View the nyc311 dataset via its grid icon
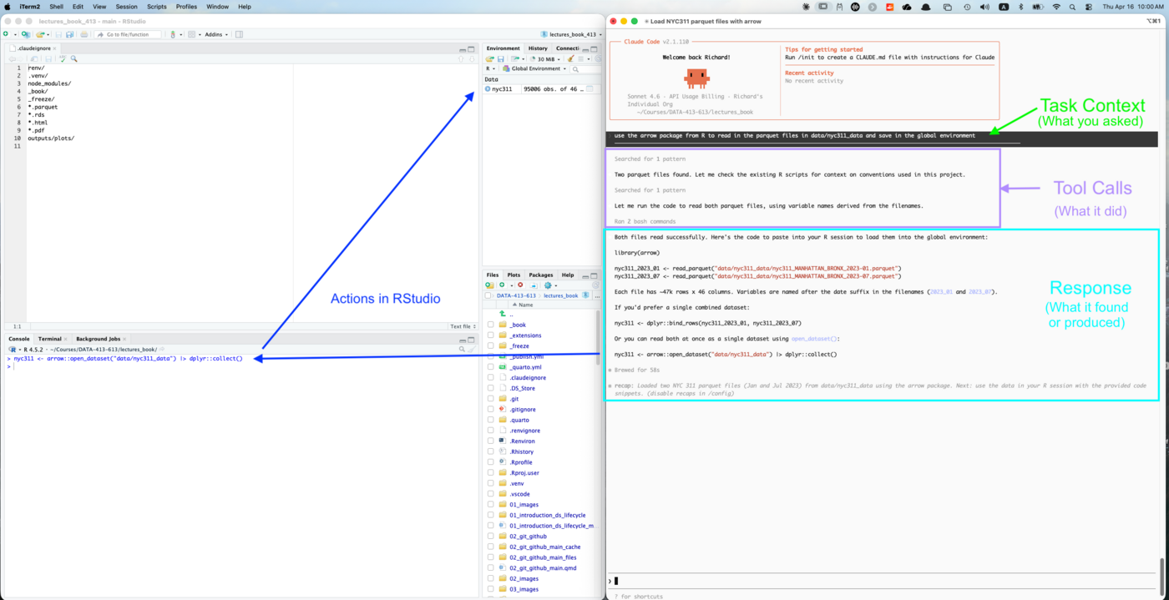 [x=590, y=88]
